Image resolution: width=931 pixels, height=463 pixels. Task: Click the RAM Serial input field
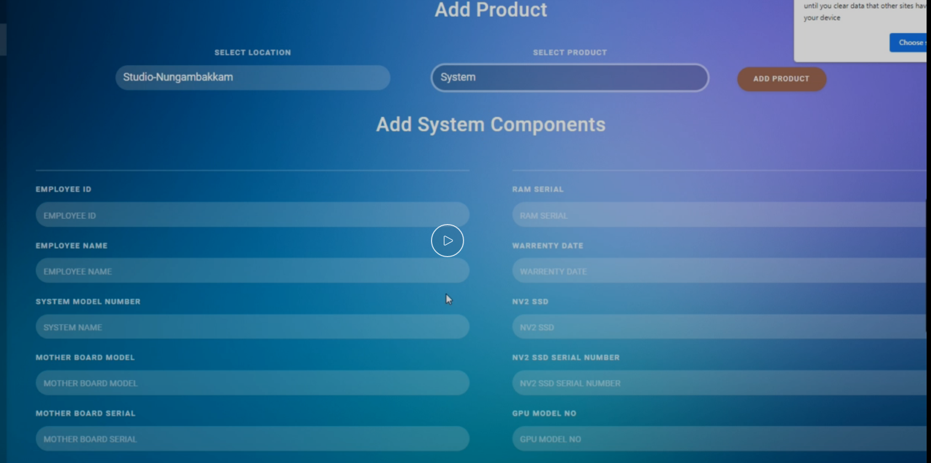click(717, 215)
